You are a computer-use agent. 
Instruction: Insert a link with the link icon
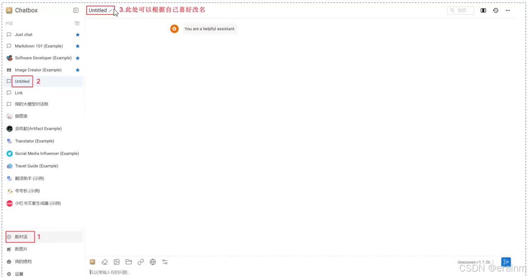tap(141, 262)
